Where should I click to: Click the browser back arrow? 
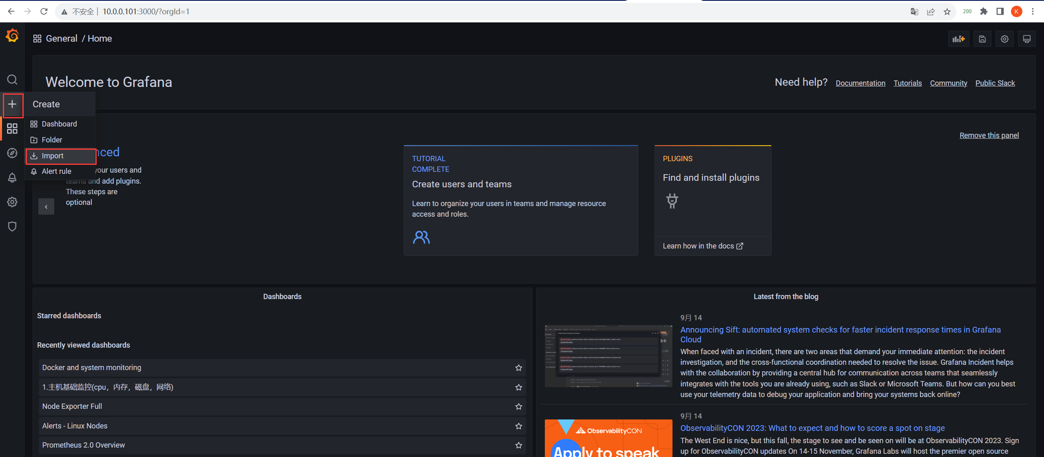(11, 11)
